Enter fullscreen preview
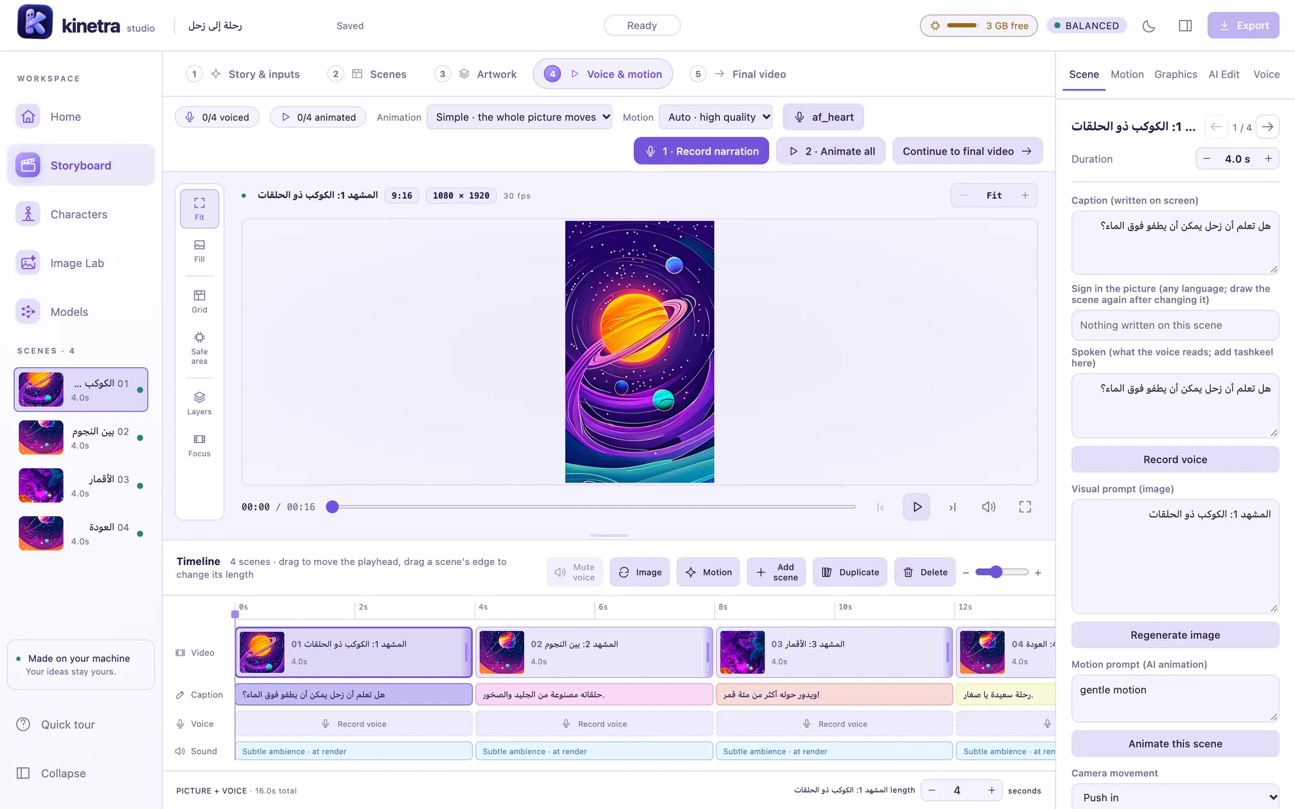This screenshot has width=1295, height=809. point(1025,507)
